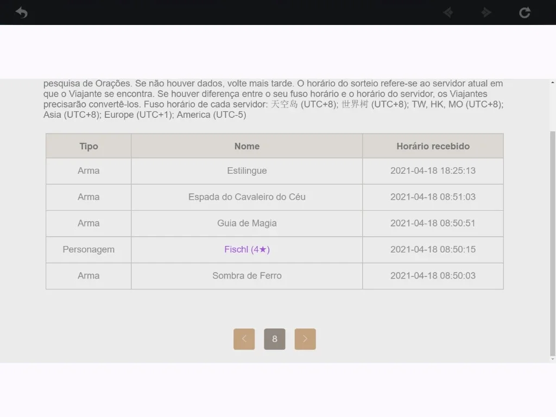Click the scrollbar down arrow
The height and width of the screenshot is (417, 556).
(552, 359)
